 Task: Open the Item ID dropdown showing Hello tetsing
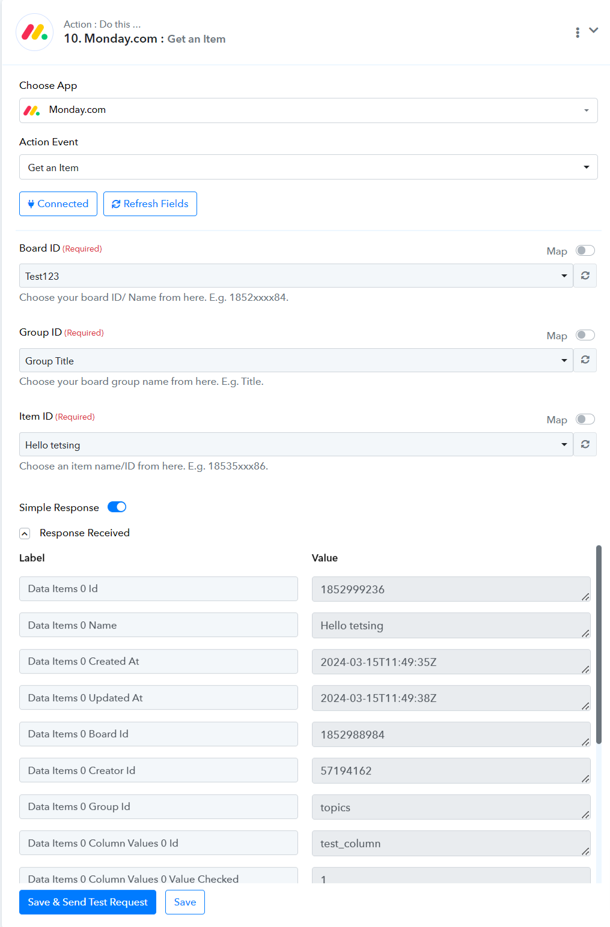(296, 444)
